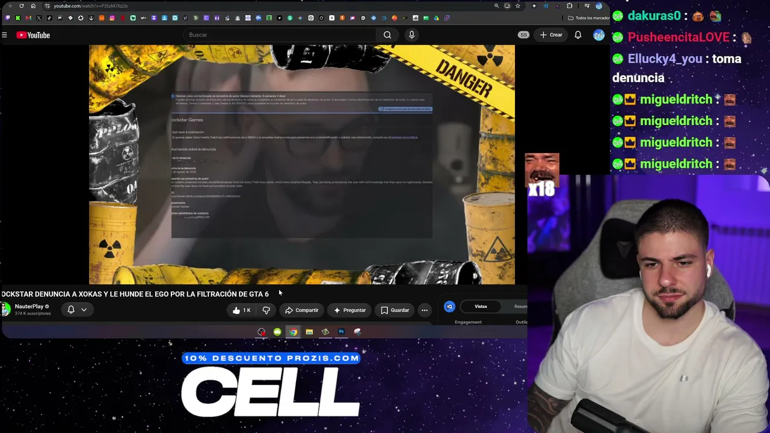Image resolution: width=770 pixels, height=433 pixels.
Task: Open YouTube notifications bell in the header
Action: click(577, 35)
